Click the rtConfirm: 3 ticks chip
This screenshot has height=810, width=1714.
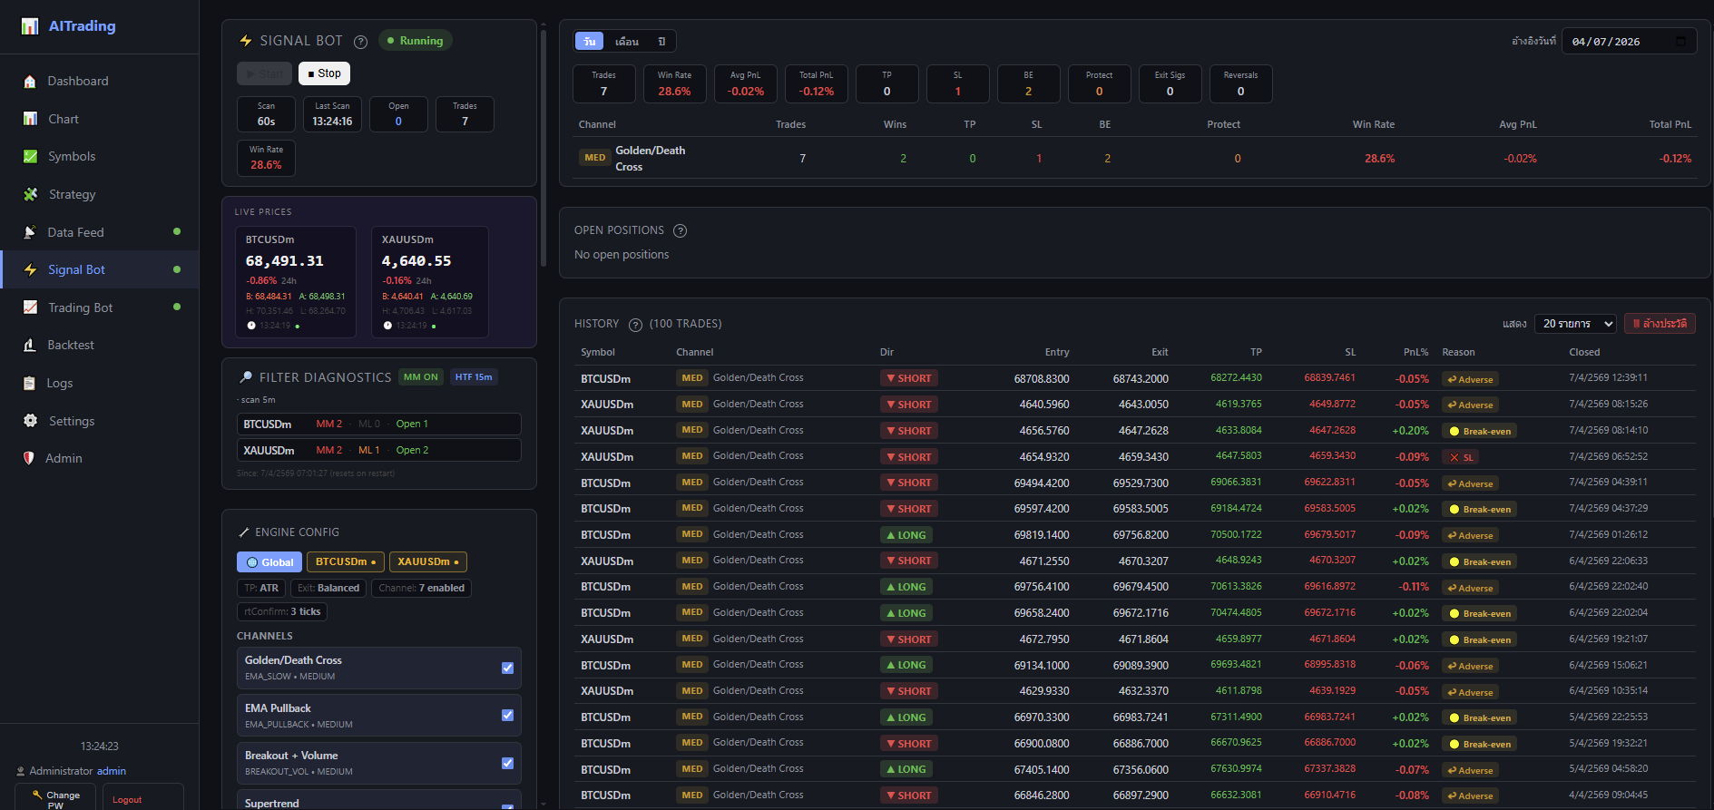282,611
